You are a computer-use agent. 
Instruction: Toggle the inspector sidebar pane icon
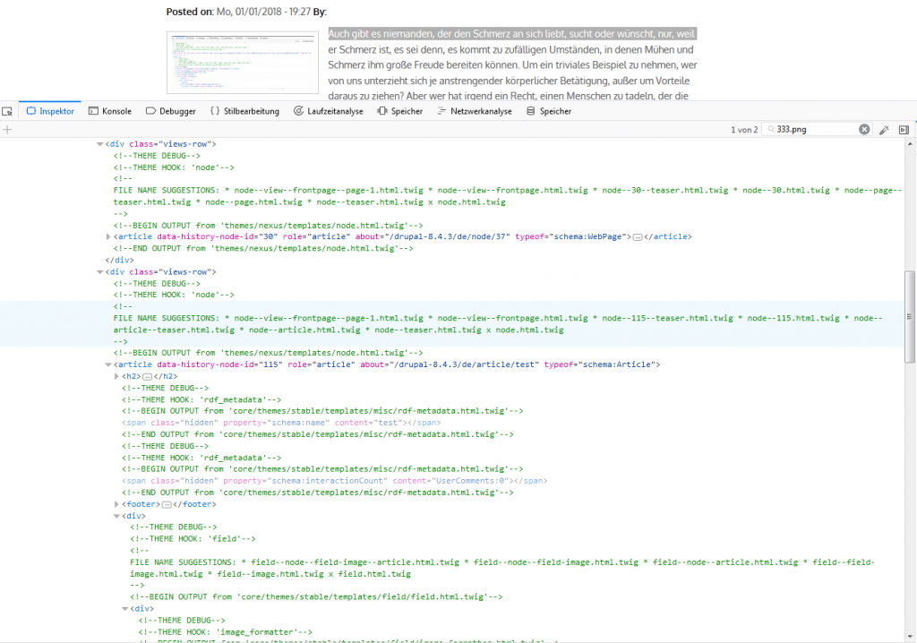pos(904,130)
